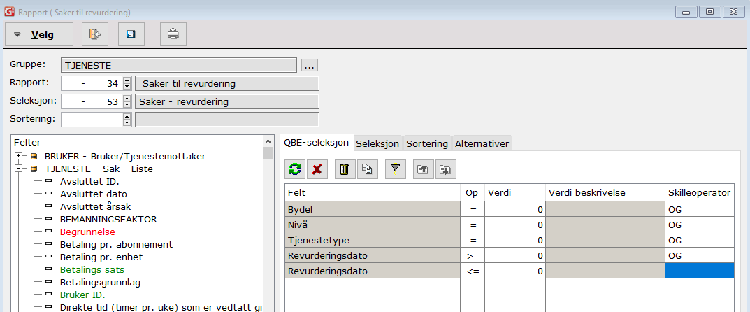Screen dimensions: 750x312
Task: Switch to the Seleksjon tab
Action: pyautogui.click(x=377, y=143)
